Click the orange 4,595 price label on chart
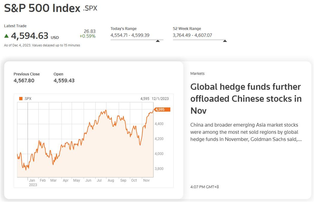 tap(162, 109)
